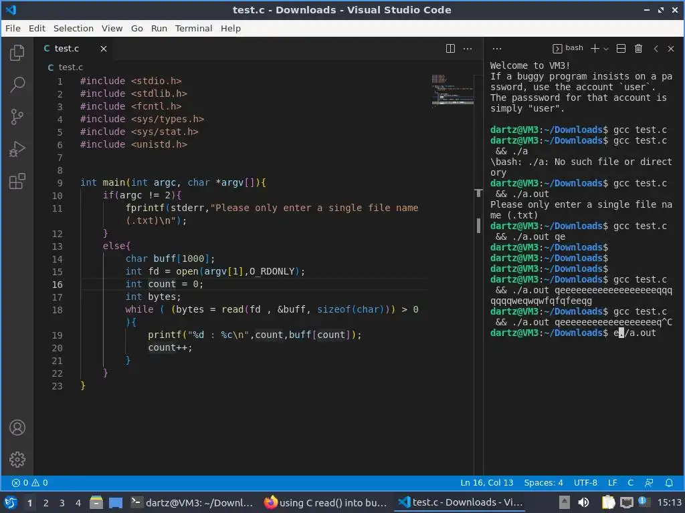Click line number 19 in the gutter
The image size is (685, 513).
pyautogui.click(x=58, y=335)
